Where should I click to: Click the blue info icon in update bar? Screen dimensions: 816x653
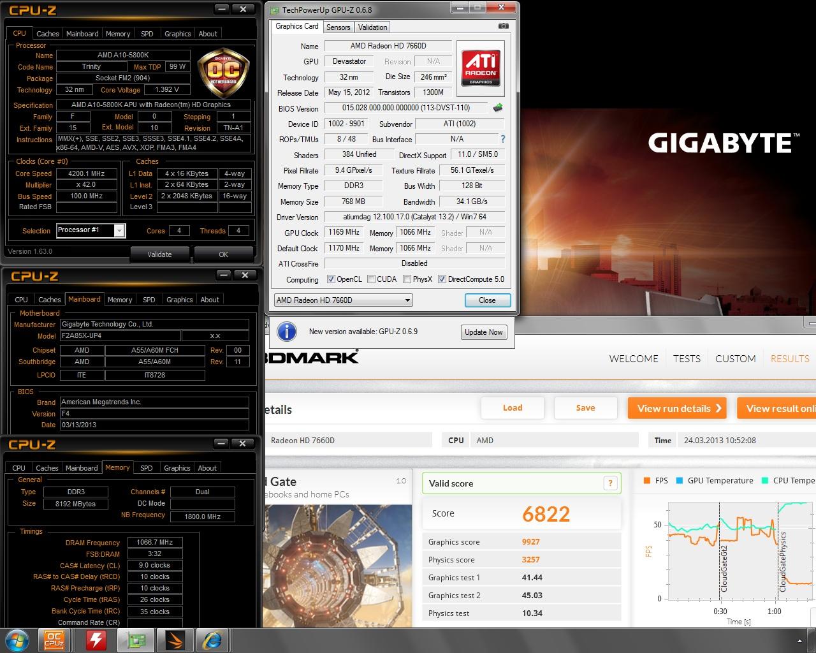[x=287, y=332]
